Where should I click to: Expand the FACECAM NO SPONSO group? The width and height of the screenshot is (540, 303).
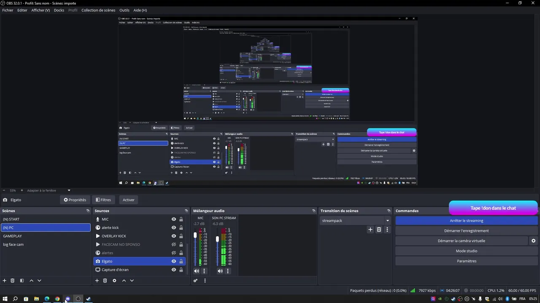click(98, 245)
